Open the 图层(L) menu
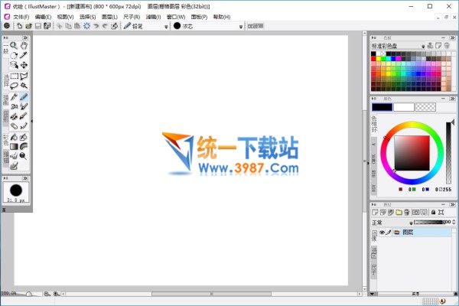The image size is (459, 306). pyautogui.click(x=109, y=17)
